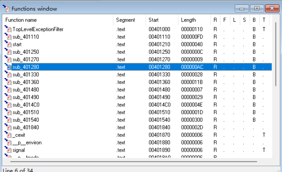Select the __p__environ function name
The width and height of the screenshot is (282, 172).
coord(27,143)
